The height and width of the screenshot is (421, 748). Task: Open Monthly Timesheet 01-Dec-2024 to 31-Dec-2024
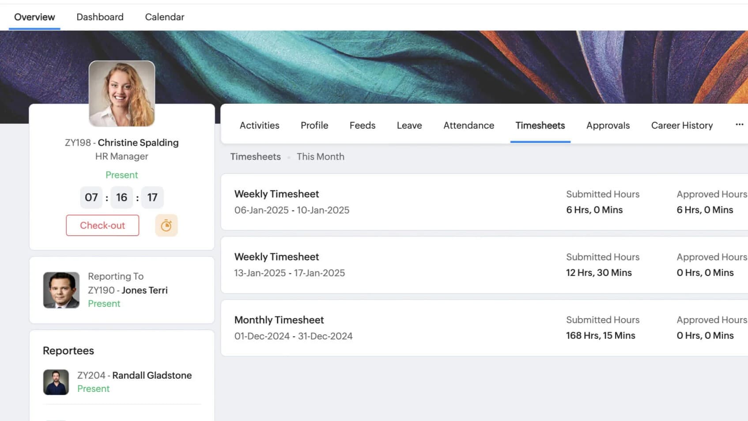pyautogui.click(x=484, y=328)
